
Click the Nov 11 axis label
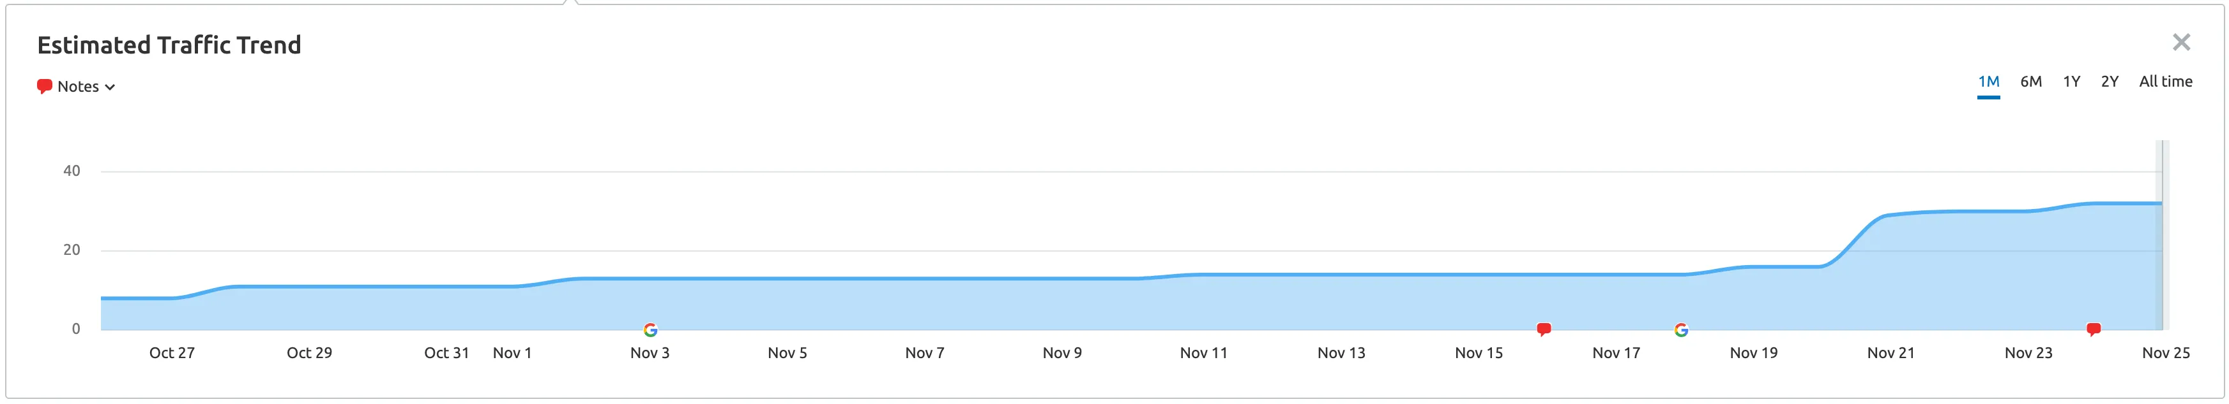pyautogui.click(x=1203, y=353)
